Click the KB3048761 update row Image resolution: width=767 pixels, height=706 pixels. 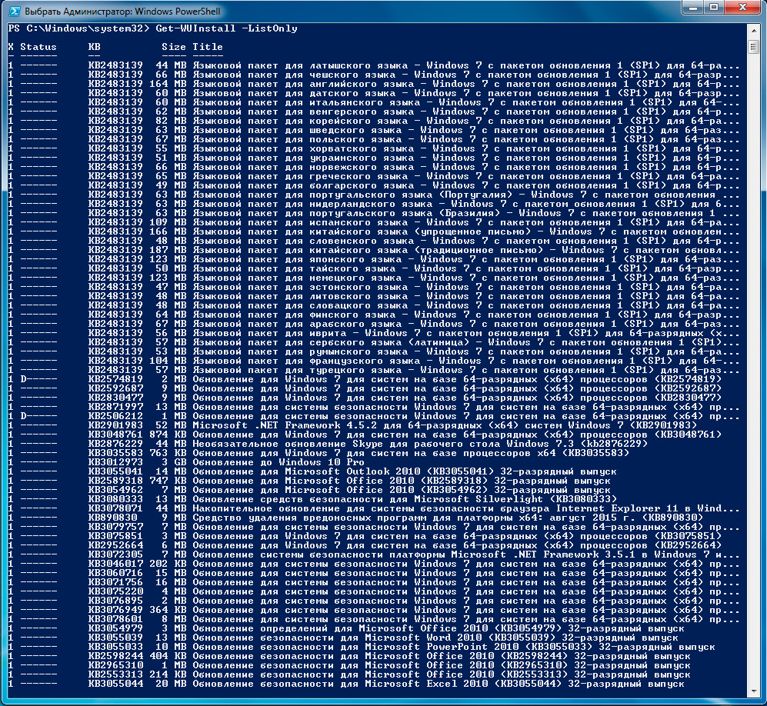(x=365, y=435)
